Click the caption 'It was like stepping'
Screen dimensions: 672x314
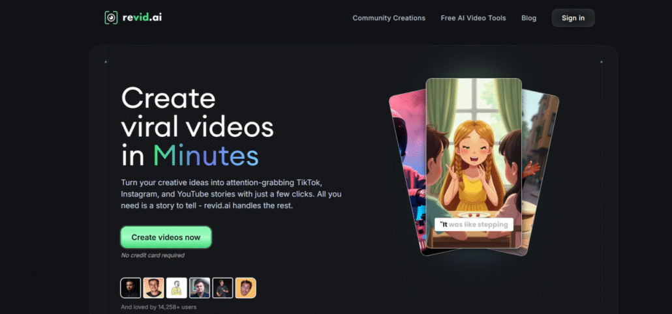(474, 225)
